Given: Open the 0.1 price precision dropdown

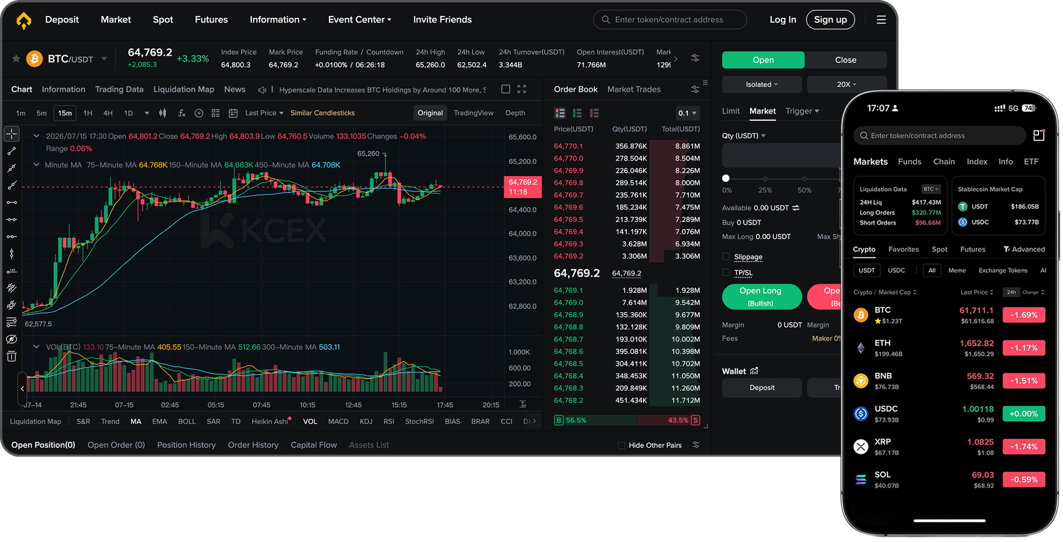Looking at the screenshot, I should click(x=688, y=113).
